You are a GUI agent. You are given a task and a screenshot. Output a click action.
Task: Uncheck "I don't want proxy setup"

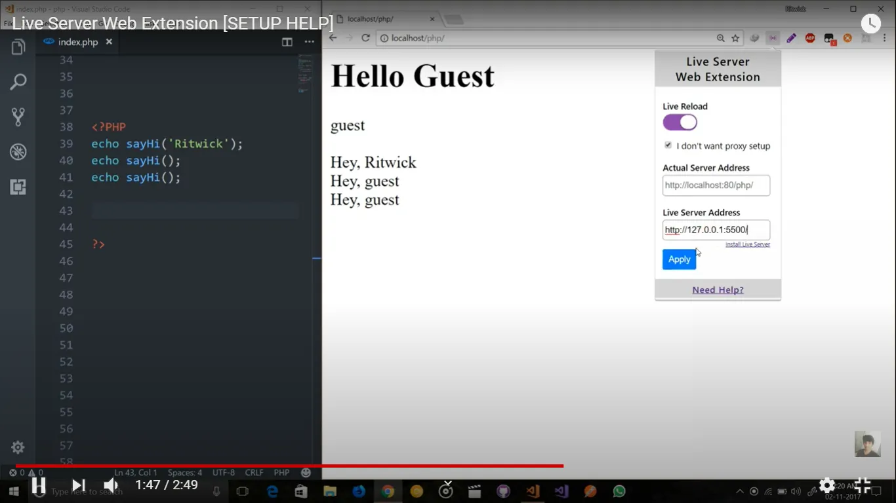coord(668,145)
